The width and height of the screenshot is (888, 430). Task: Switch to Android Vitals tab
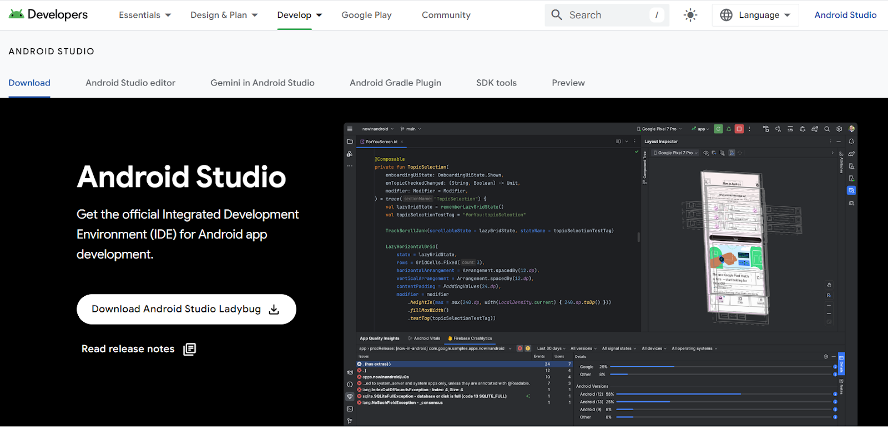click(x=424, y=338)
